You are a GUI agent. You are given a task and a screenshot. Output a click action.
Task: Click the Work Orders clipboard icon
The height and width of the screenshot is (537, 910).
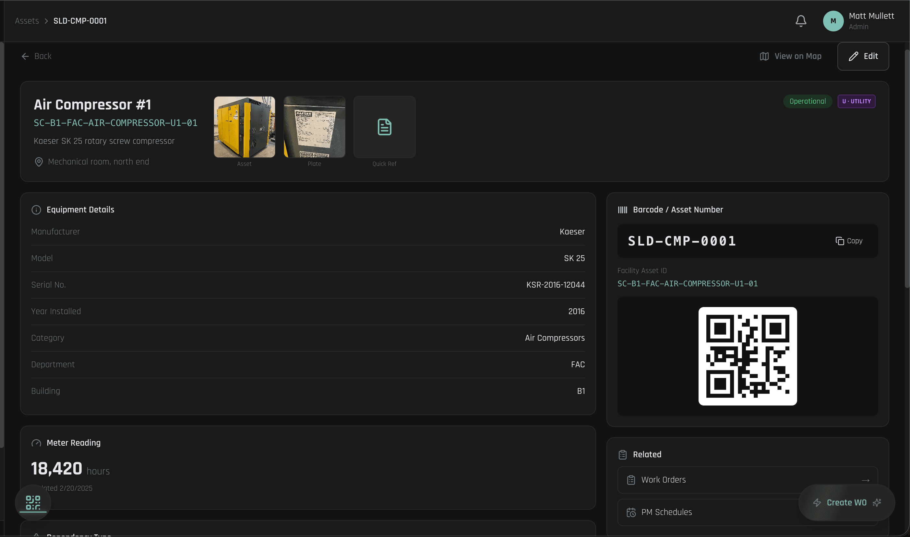[x=631, y=480]
